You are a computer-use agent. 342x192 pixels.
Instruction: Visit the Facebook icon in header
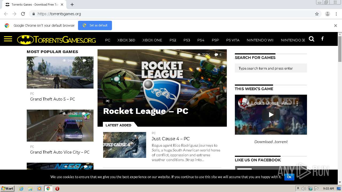click(x=322, y=39)
